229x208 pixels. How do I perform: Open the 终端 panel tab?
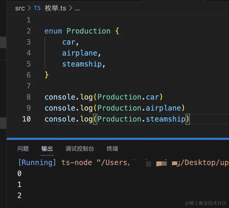click(x=112, y=149)
